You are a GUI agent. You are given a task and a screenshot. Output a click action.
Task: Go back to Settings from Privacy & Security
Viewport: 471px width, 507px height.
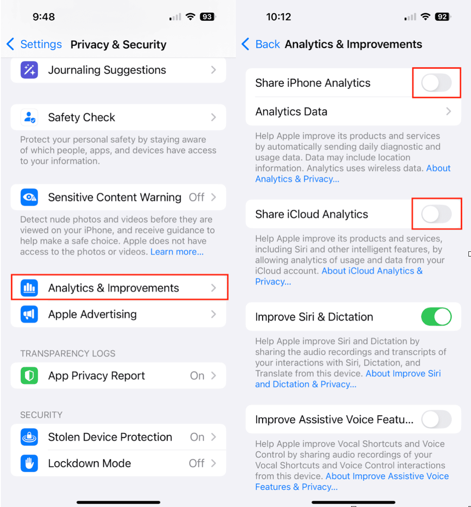pyautogui.click(x=34, y=44)
